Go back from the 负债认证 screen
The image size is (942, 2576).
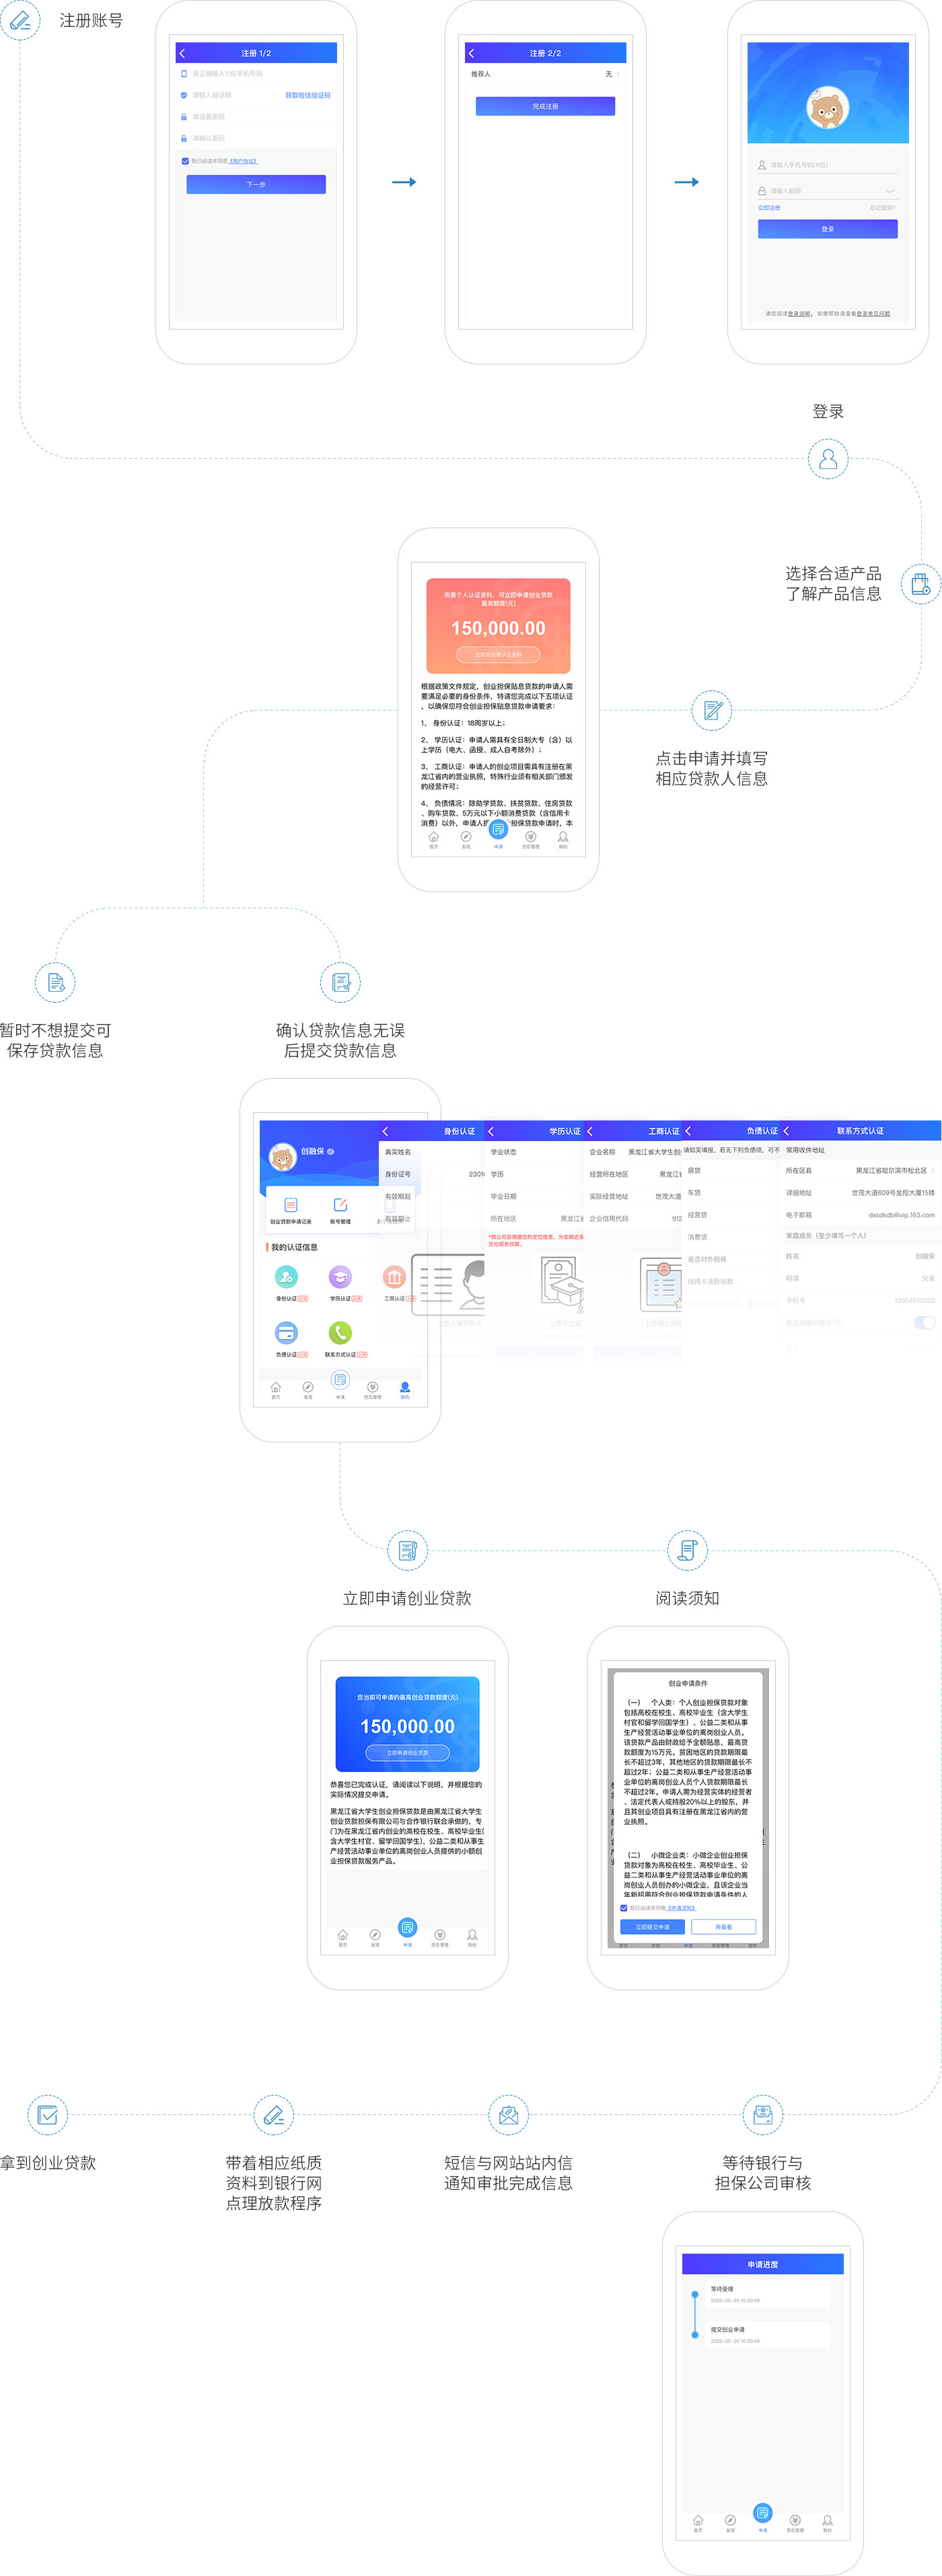point(688,1131)
